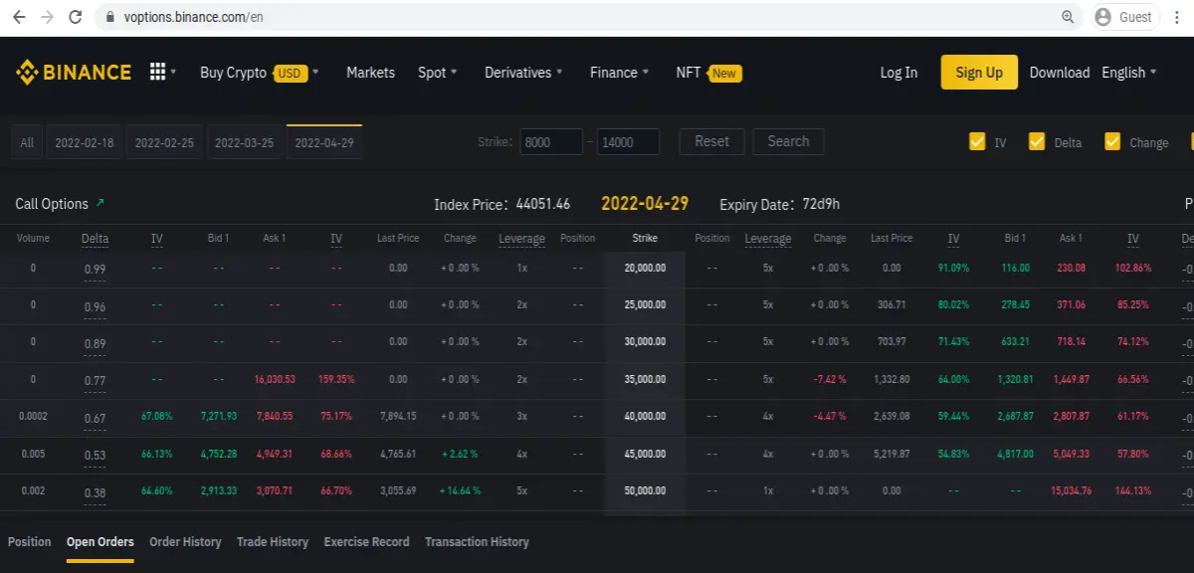This screenshot has width=1194, height=573.
Task: Click the 40,000.00 strike row
Action: click(597, 417)
